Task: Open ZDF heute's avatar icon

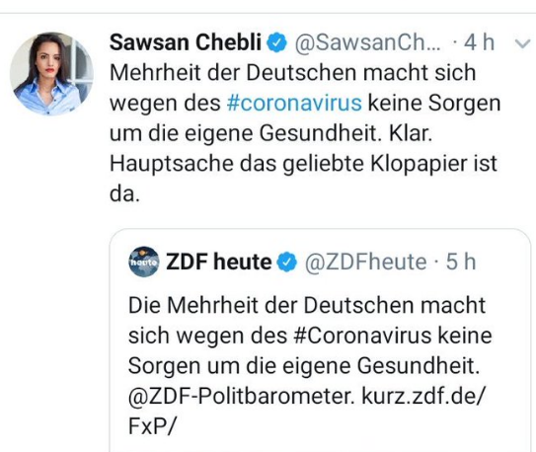Action: click(x=144, y=262)
